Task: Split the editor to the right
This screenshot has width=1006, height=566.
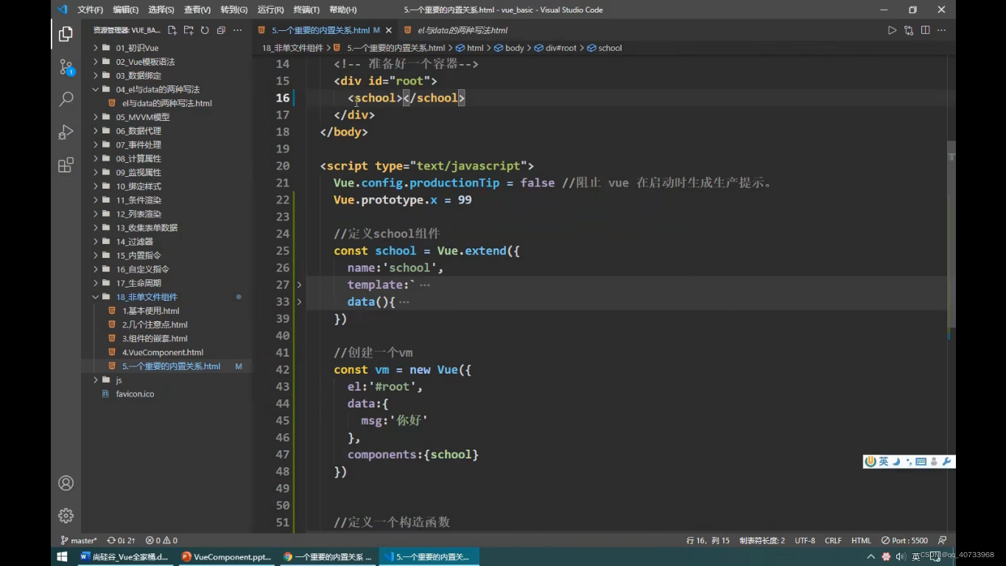Action: pyautogui.click(x=925, y=30)
